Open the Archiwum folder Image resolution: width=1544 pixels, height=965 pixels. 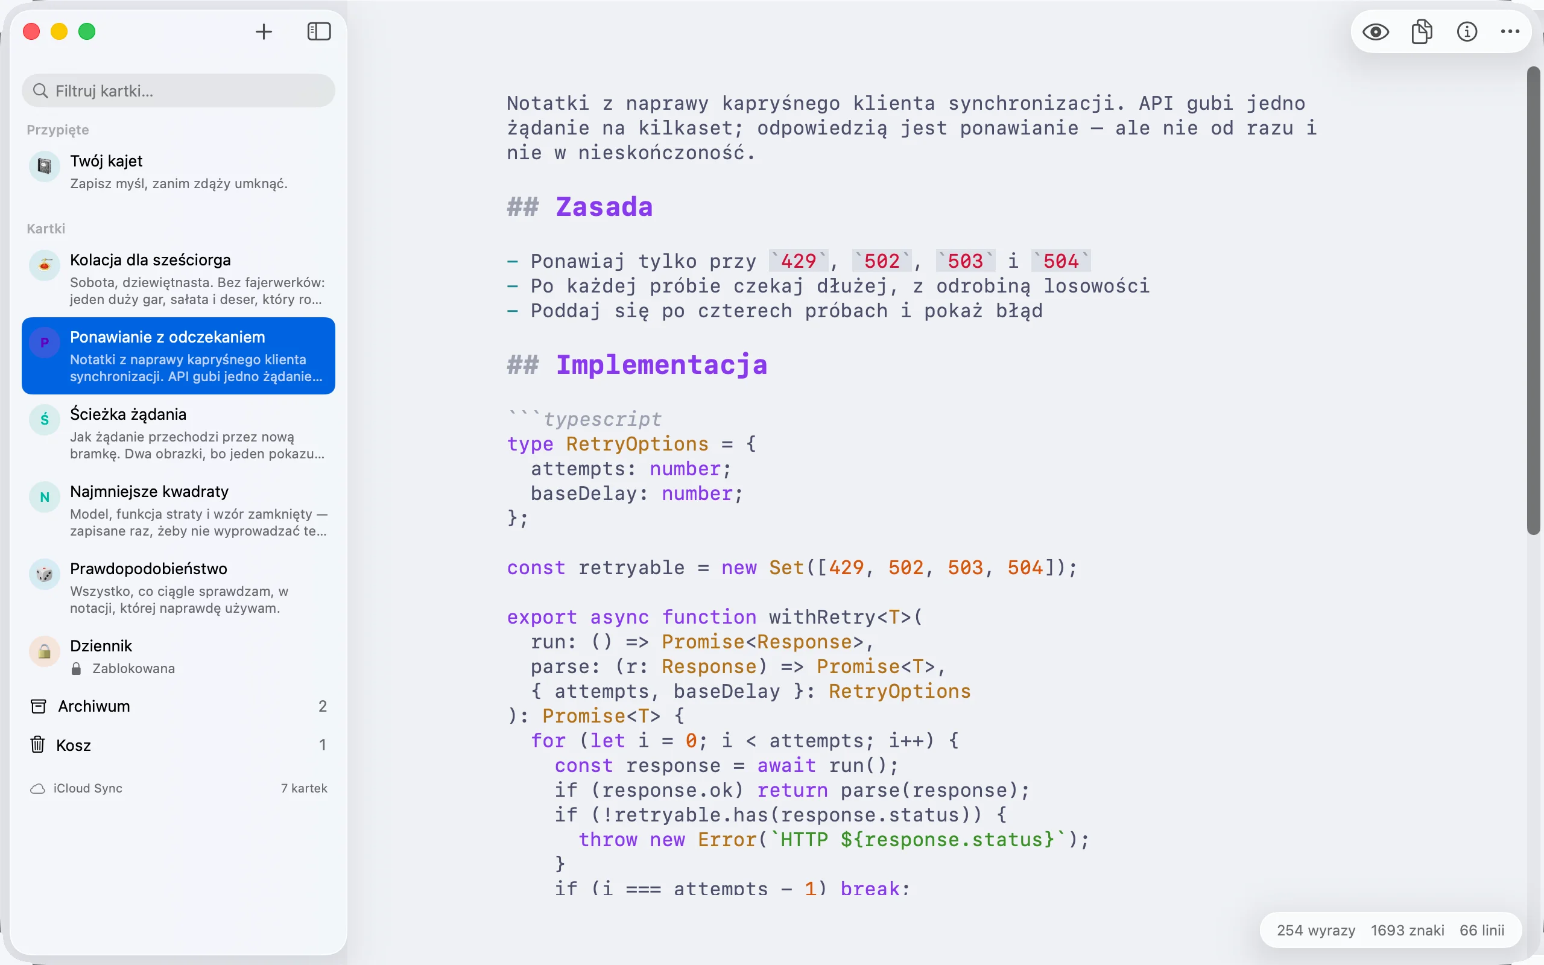(x=179, y=706)
